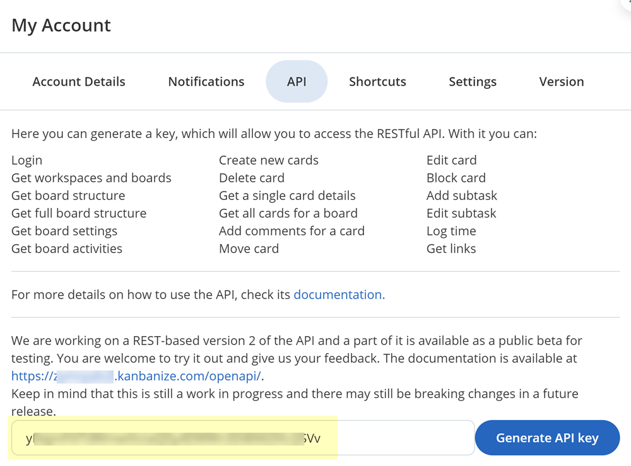Viewport: 631px width, 466px height.
Task: Open the Account Details tab
Action: click(x=78, y=81)
